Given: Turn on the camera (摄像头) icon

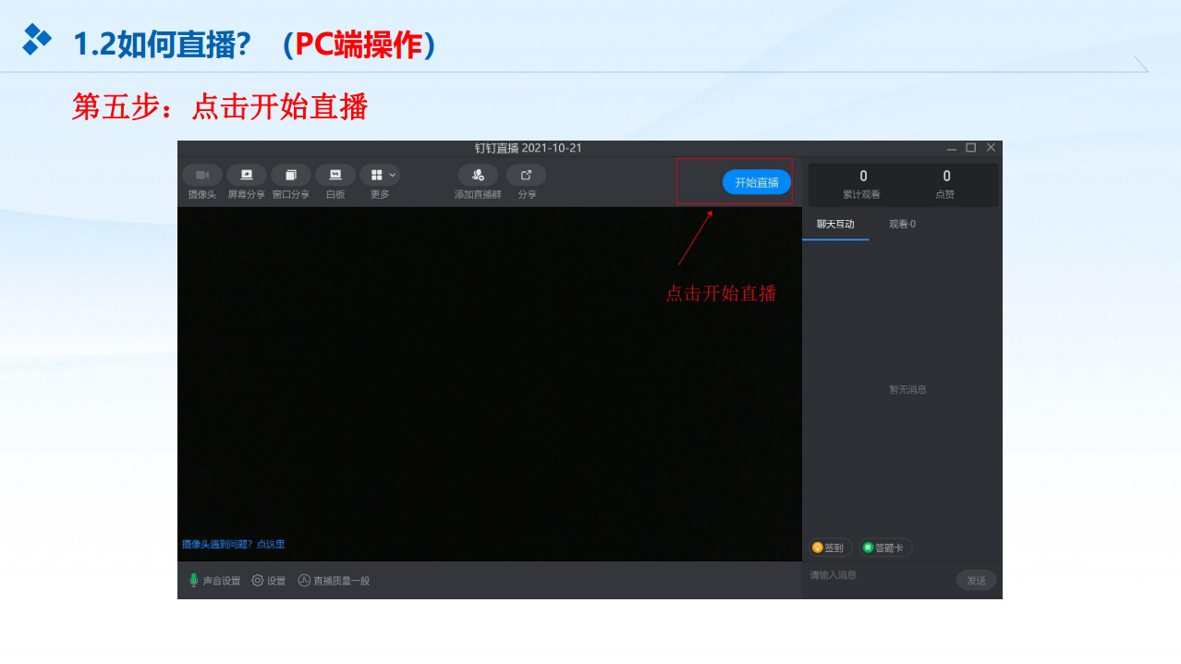Looking at the screenshot, I should click(201, 175).
